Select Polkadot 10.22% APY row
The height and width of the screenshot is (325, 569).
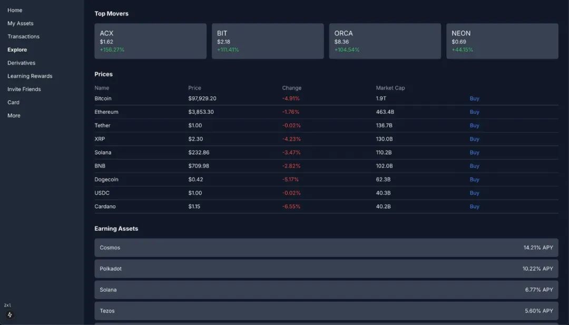[326, 269]
